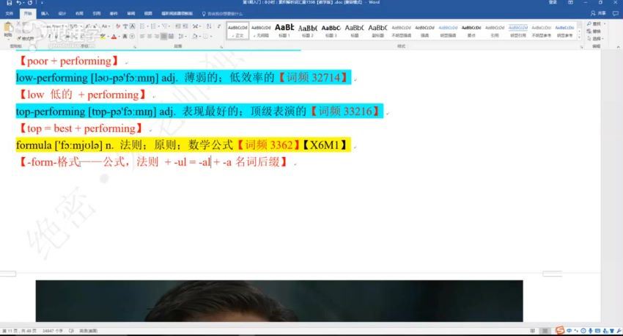
Task: Apply the 副标题 (Subtitle) style
Action: 377,31
